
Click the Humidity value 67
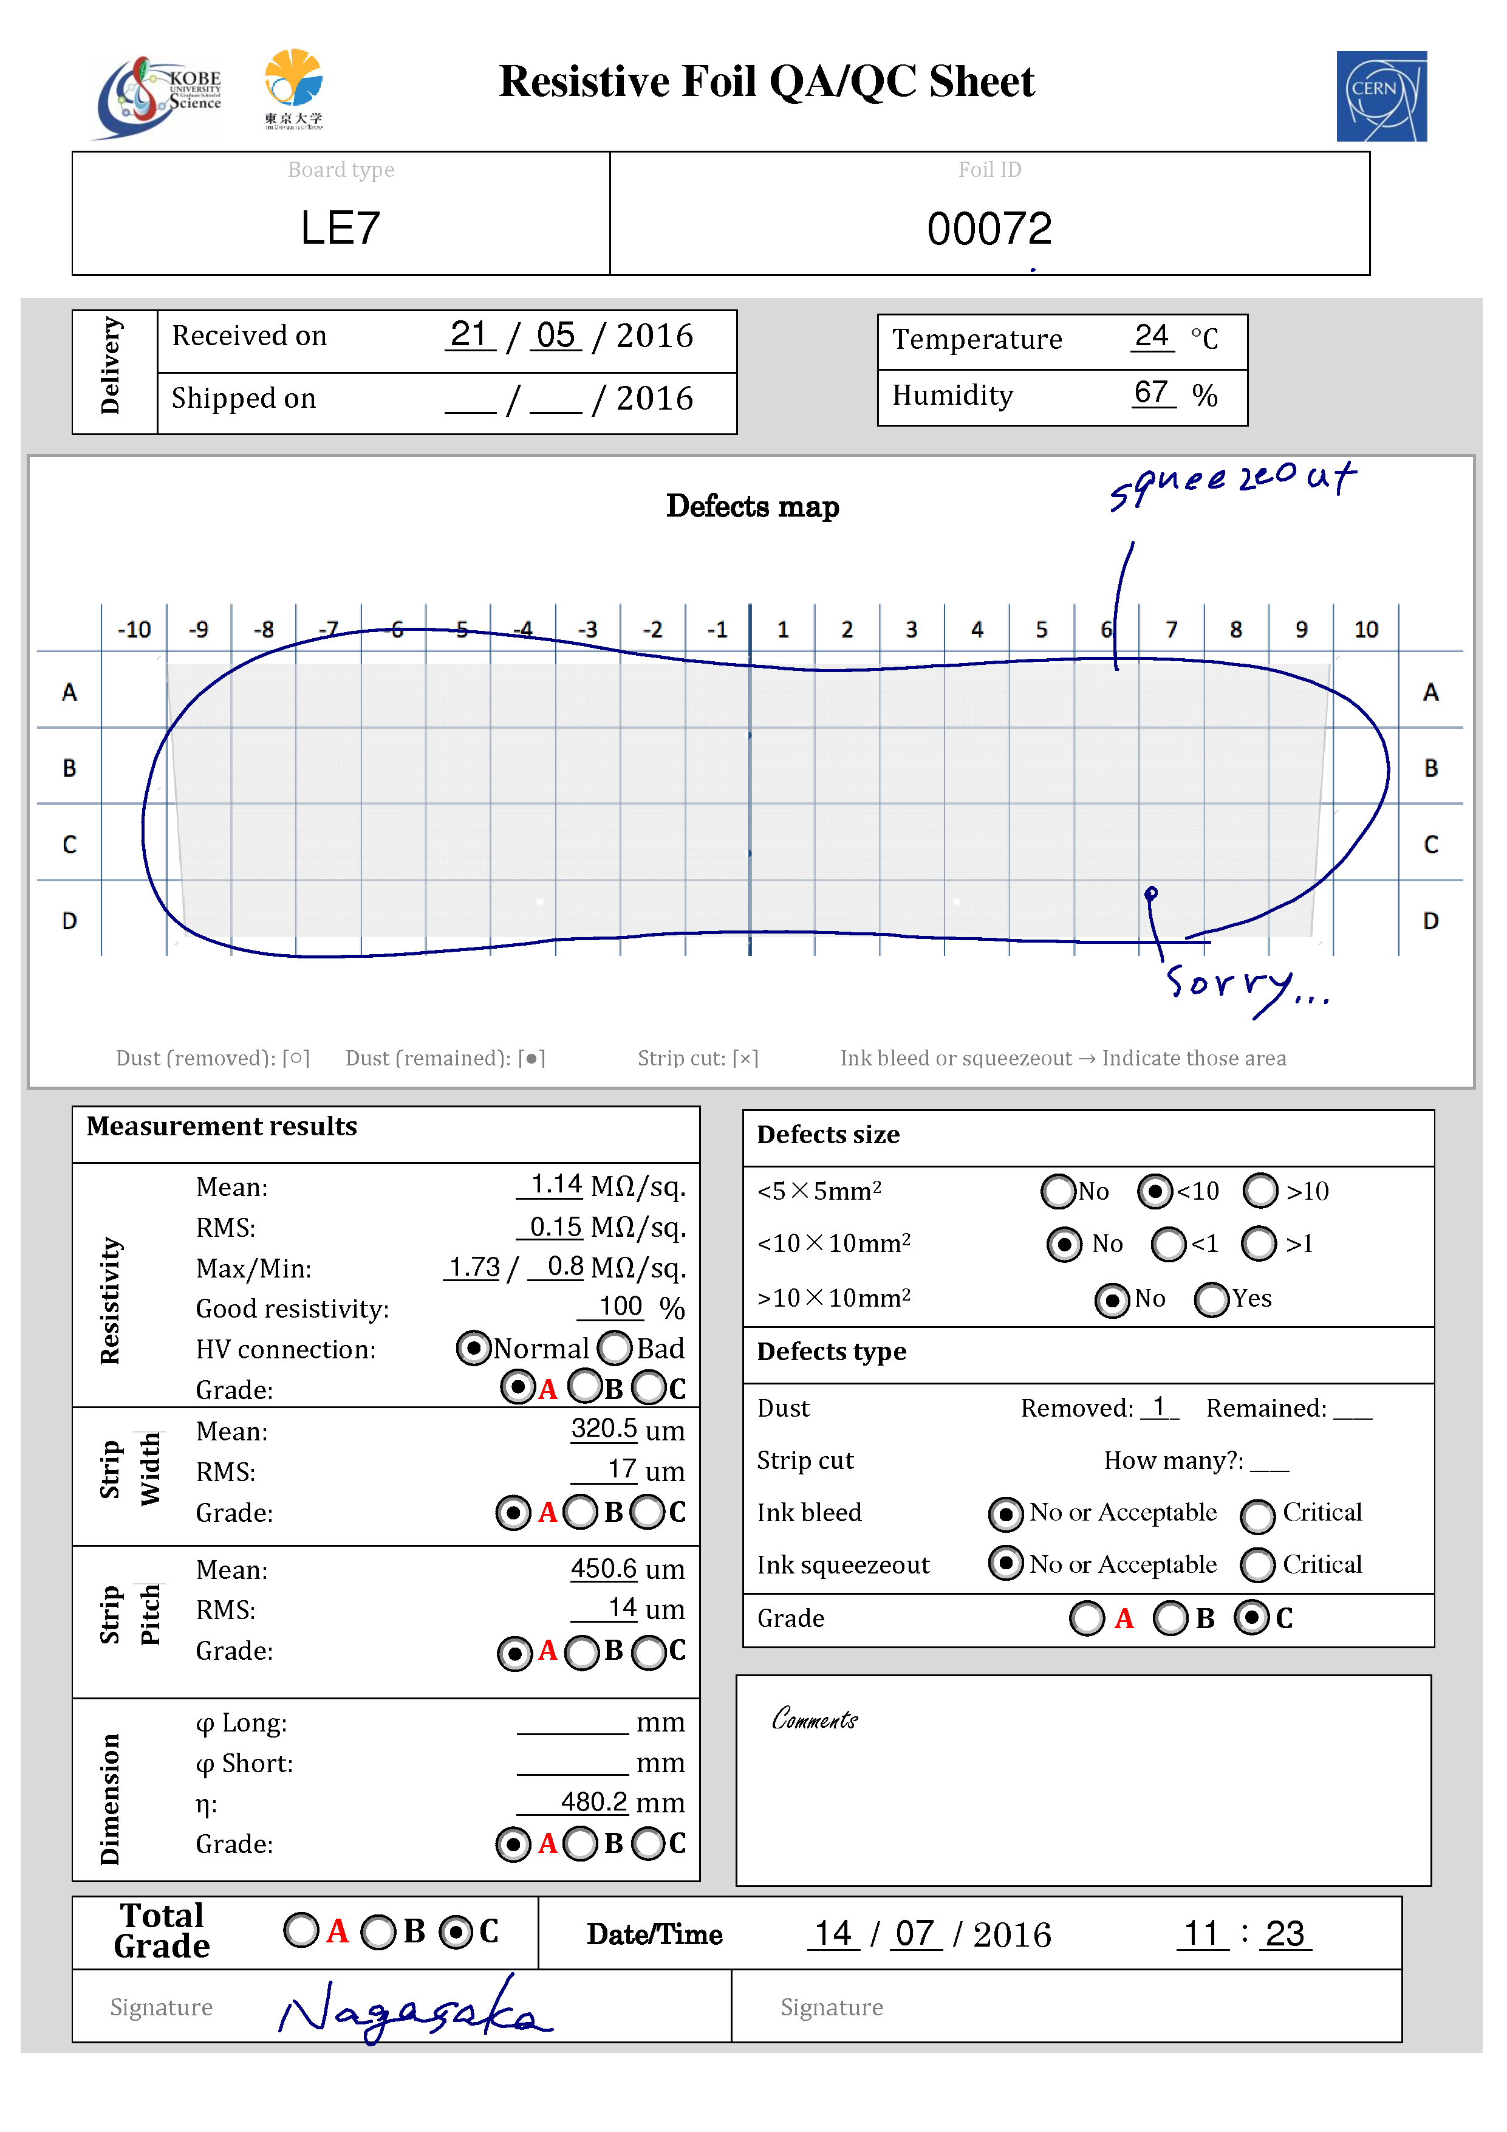pos(1152,393)
